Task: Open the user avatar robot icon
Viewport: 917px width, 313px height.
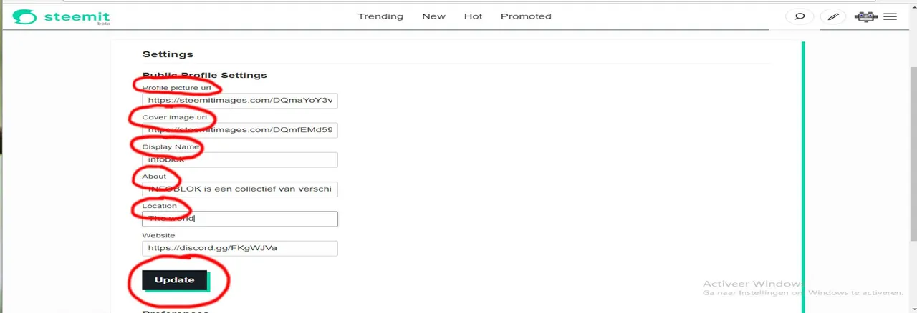Action: [866, 16]
